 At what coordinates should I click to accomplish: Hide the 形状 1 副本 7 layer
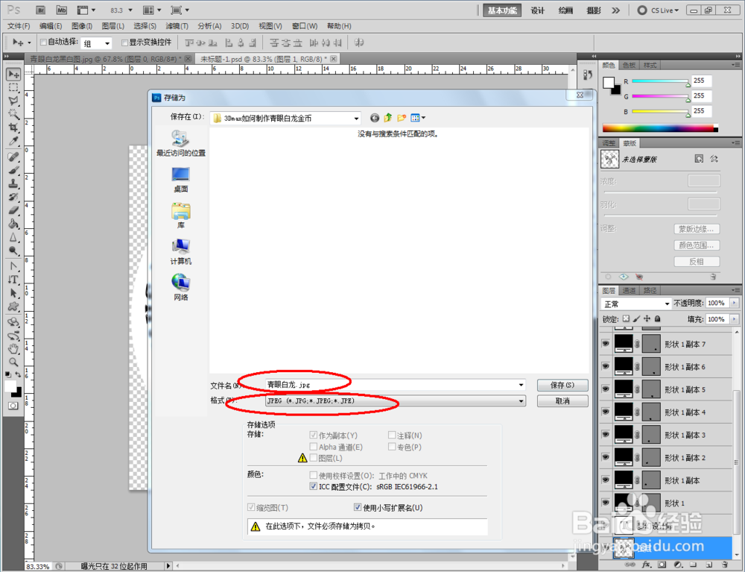coord(606,344)
